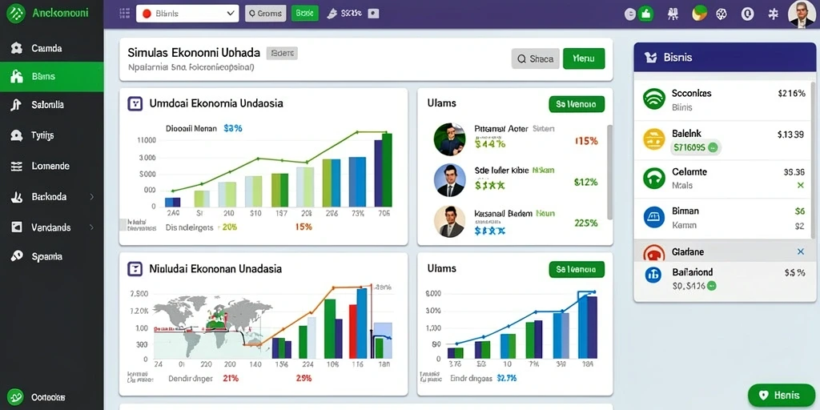The height and width of the screenshot is (410, 820).
Task: Toggle the green badge under Balenk
Action: [x=696, y=147]
